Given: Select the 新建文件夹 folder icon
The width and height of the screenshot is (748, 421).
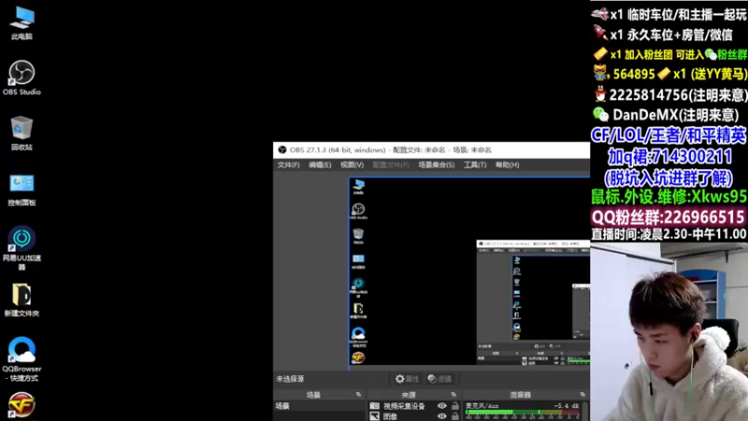Looking at the screenshot, I should pos(22,299).
